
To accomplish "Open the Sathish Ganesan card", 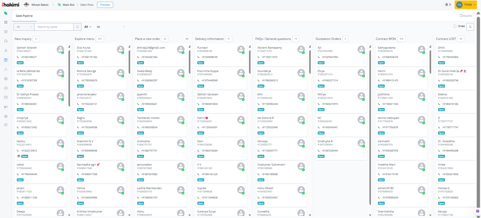I will coord(221,102).
